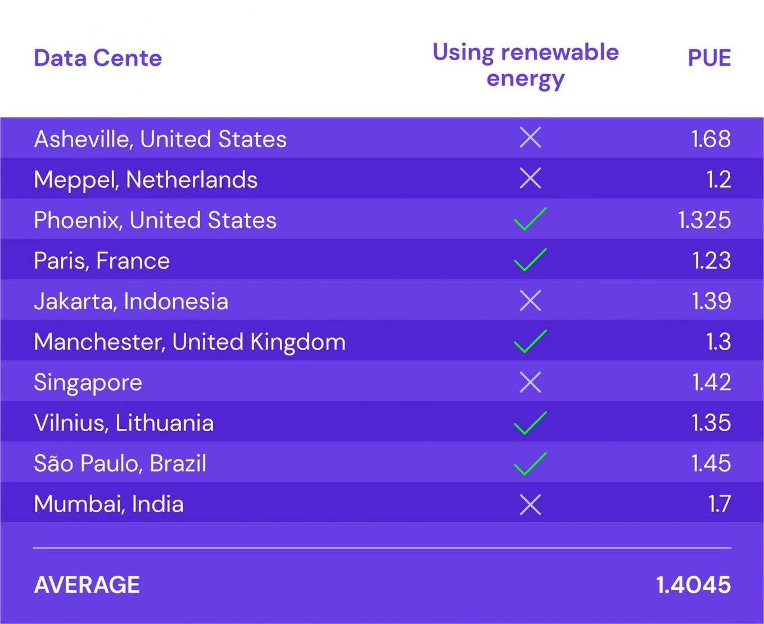Click the AVERAGE label

[x=87, y=585]
